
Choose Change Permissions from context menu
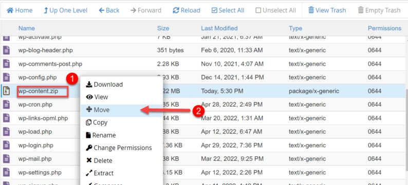click(x=119, y=148)
